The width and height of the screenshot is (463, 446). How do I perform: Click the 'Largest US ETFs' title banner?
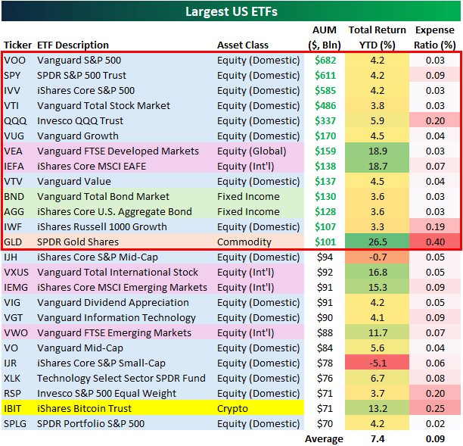231,11
